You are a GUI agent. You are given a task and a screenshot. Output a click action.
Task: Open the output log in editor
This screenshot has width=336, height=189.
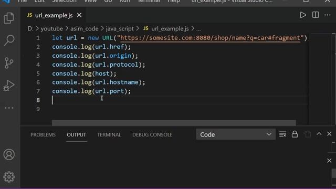point(307,134)
